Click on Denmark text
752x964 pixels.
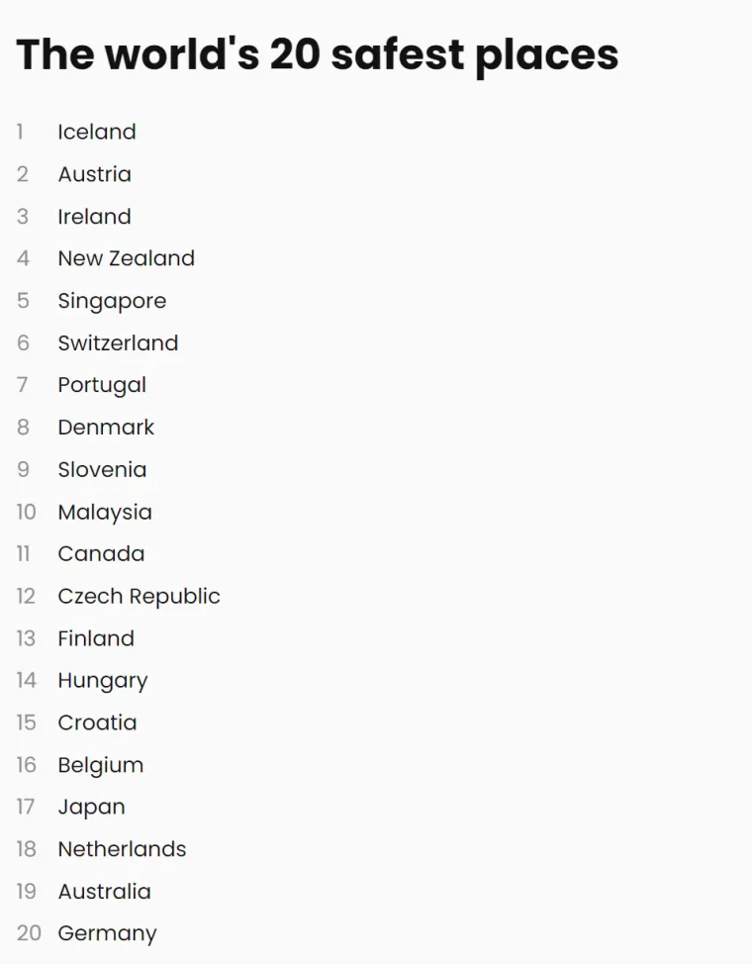pos(106,428)
